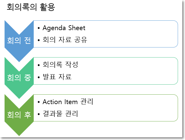
Task: Select the blue-outlined rounded box for 회의 전
Action: [106, 34]
